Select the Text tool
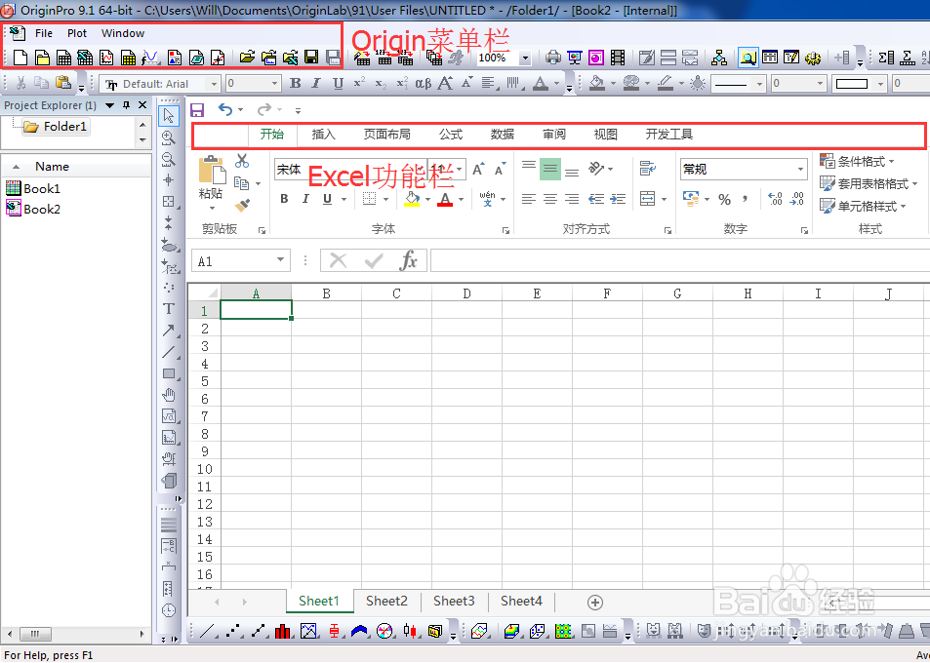This screenshot has height=663, width=930. [x=169, y=309]
